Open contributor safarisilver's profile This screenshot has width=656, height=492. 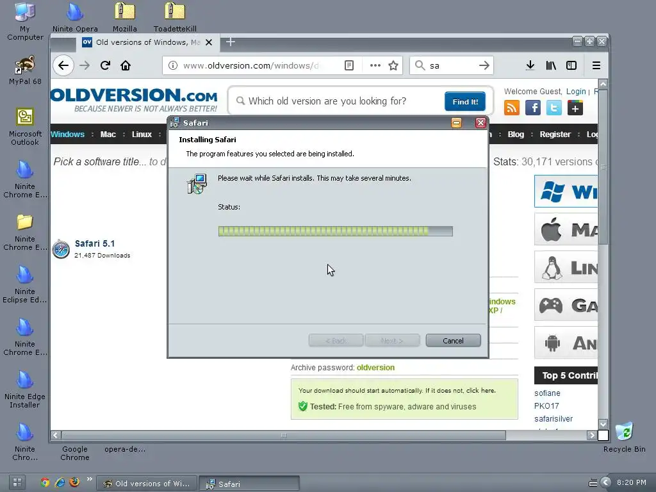(553, 419)
